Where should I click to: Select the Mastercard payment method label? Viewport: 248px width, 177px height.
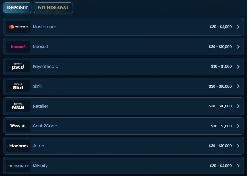click(x=44, y=27)
